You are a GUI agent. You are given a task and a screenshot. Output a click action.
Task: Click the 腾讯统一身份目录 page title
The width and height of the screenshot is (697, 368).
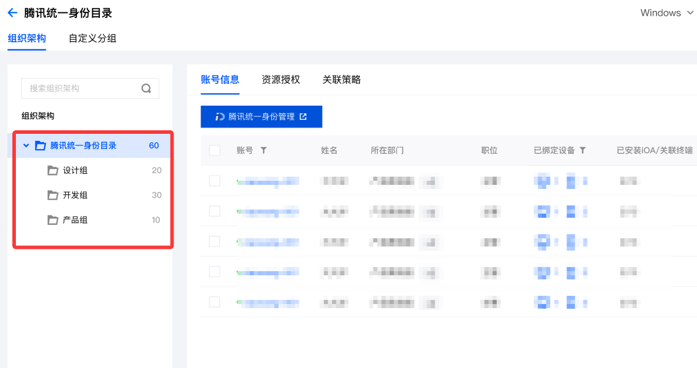pyautogui.click(x=68, y=13)
